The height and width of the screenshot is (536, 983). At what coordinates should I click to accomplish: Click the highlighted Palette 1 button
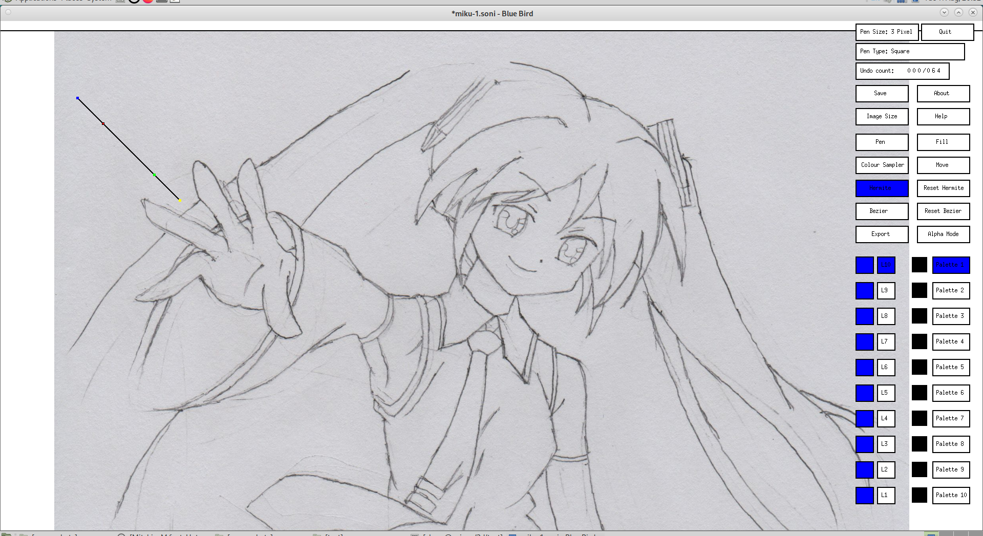coord(951,265)
